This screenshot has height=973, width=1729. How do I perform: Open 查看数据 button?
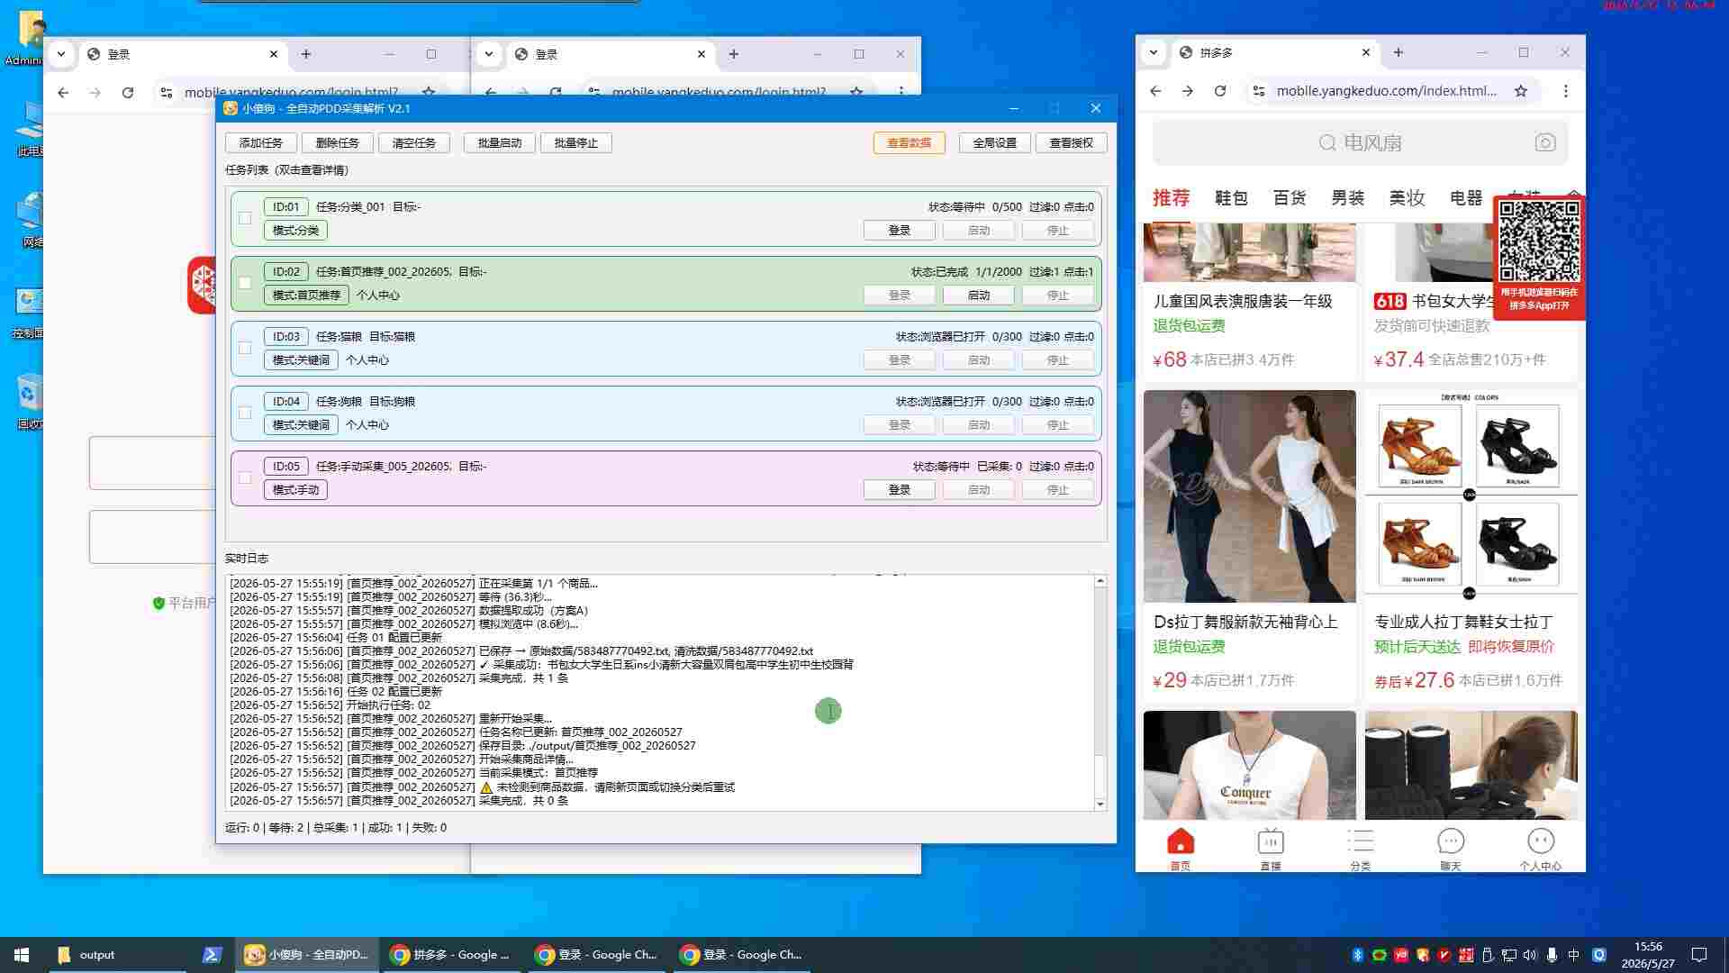point(910,142)
